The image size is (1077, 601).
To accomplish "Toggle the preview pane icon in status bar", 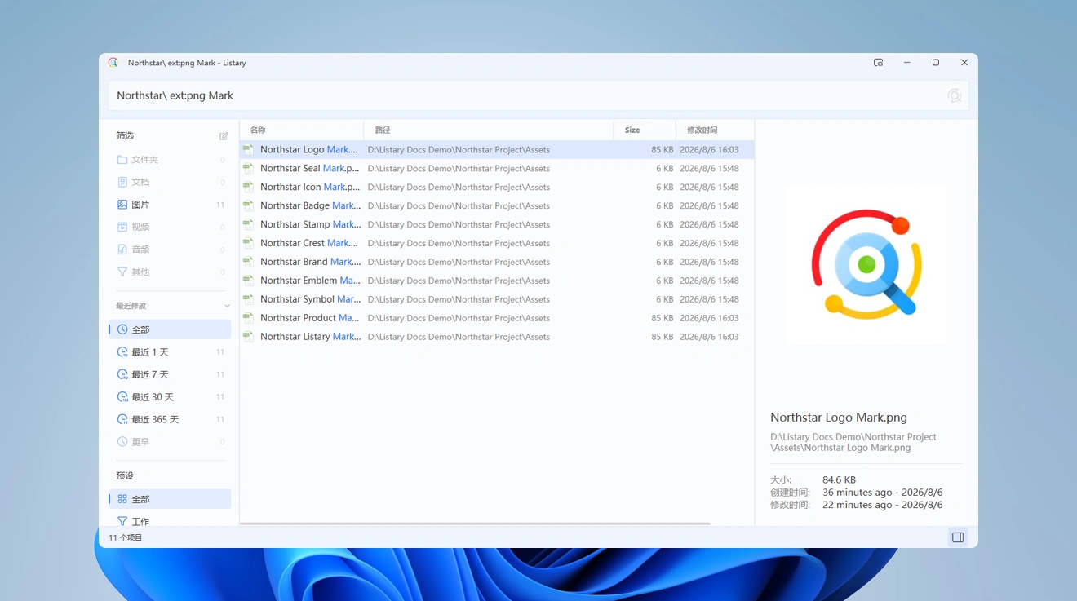I will [958, 537].
